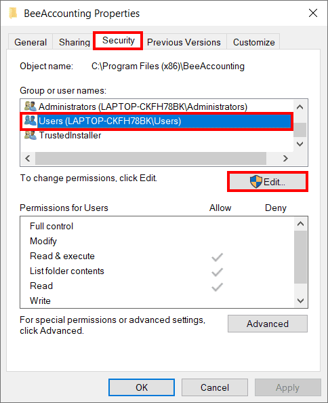Click the TrustedInstaller group icon
328x403 pixels.
(x=30, y=135)
